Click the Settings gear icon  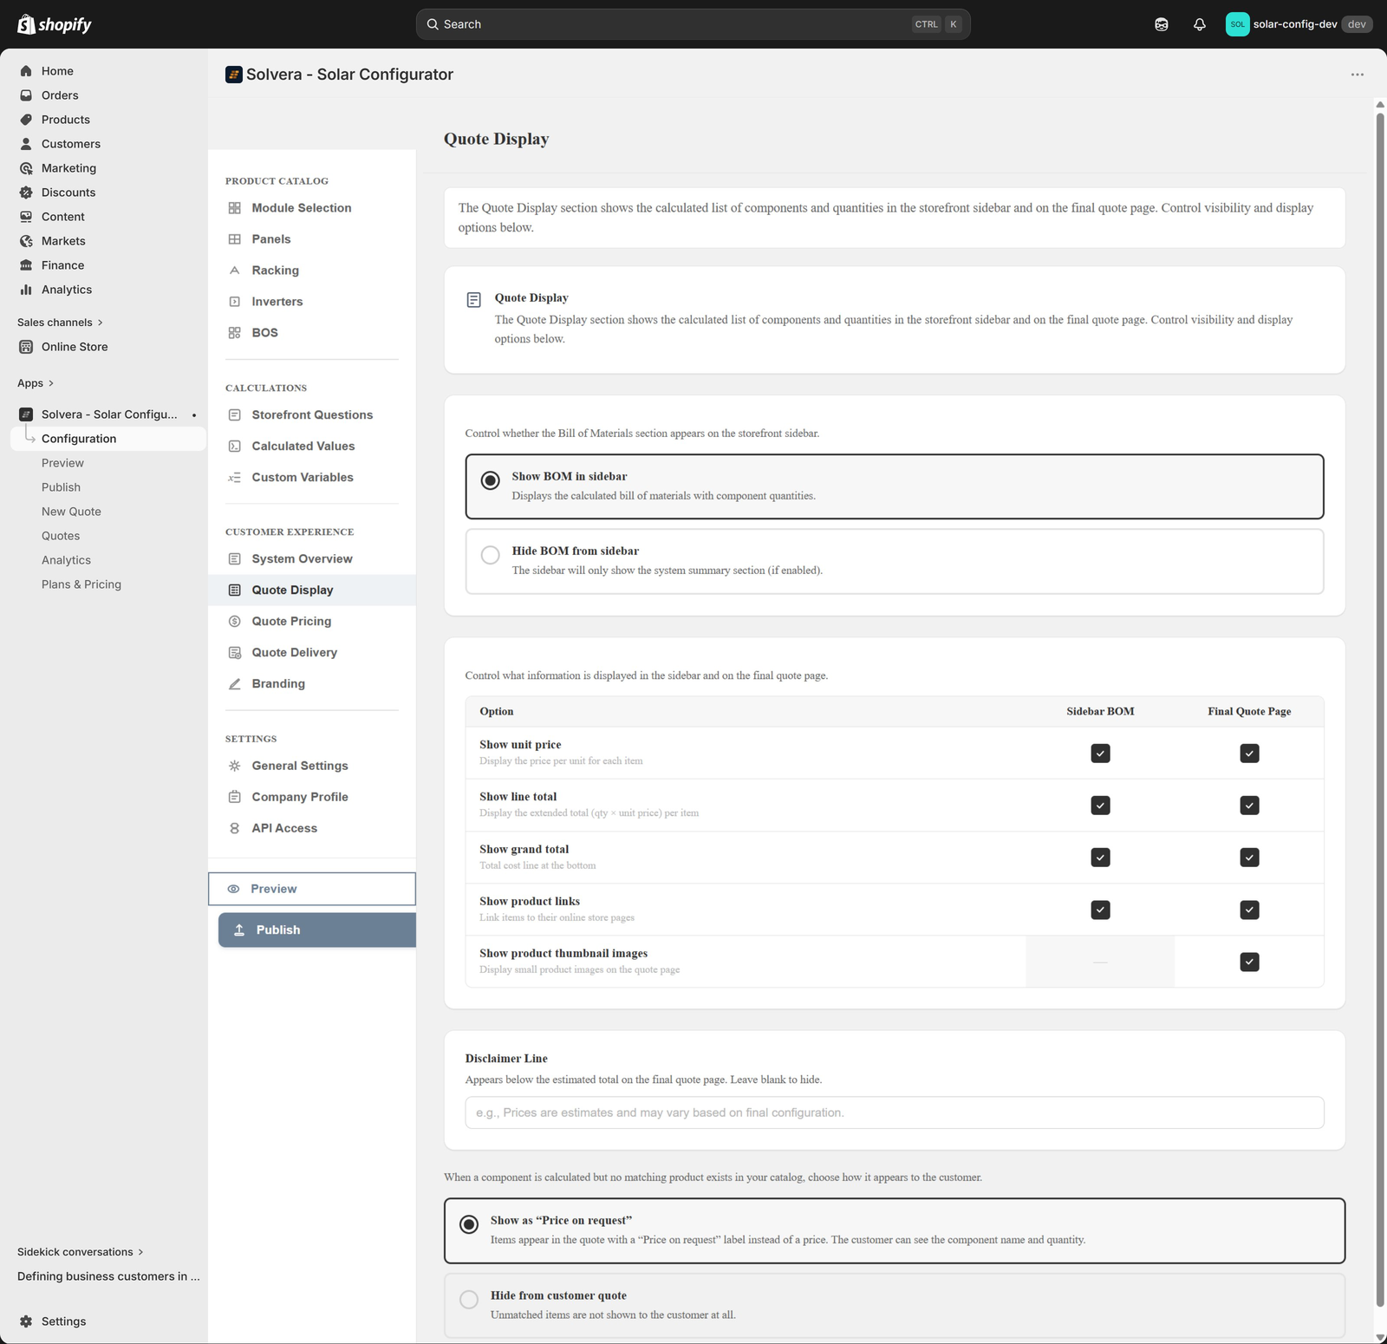(26, 1321)
